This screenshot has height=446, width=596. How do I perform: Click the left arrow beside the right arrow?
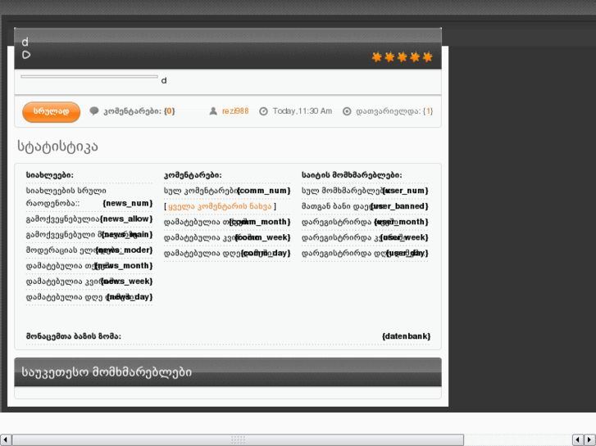click(578, 440)
